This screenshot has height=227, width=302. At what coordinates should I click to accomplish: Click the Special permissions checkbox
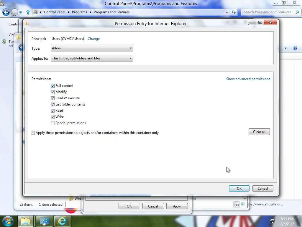(52, 123)
